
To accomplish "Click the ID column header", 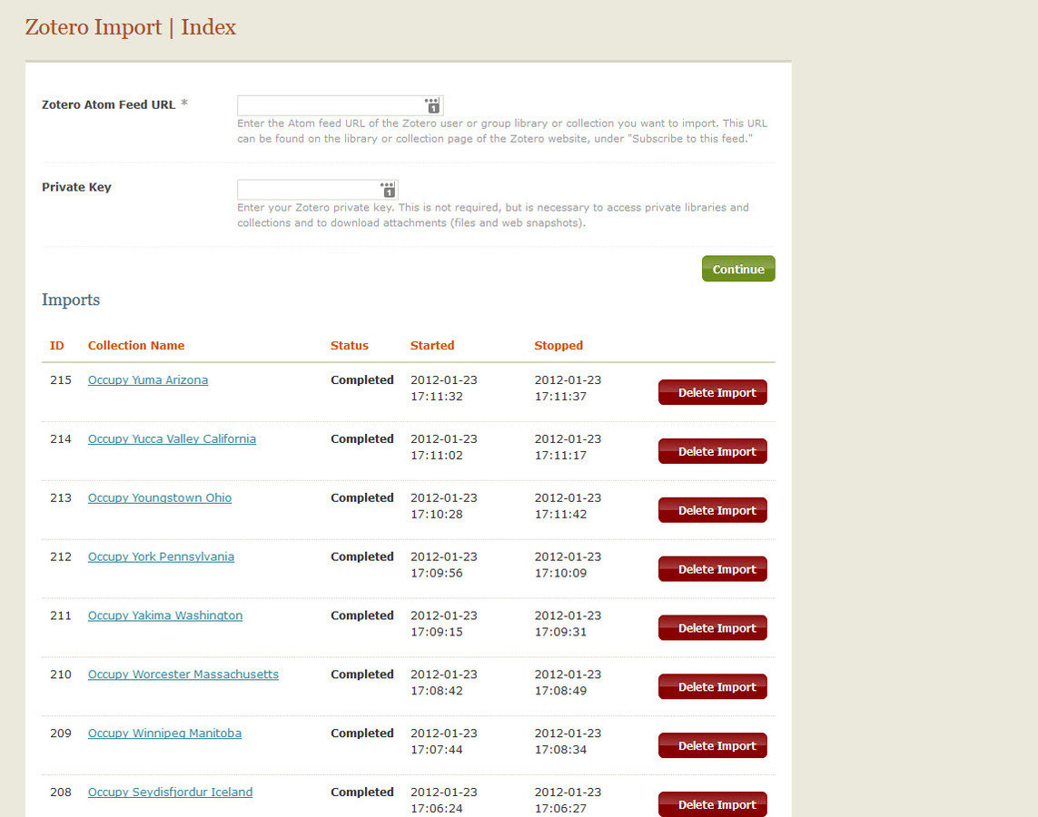I will [x=57, y=345].
